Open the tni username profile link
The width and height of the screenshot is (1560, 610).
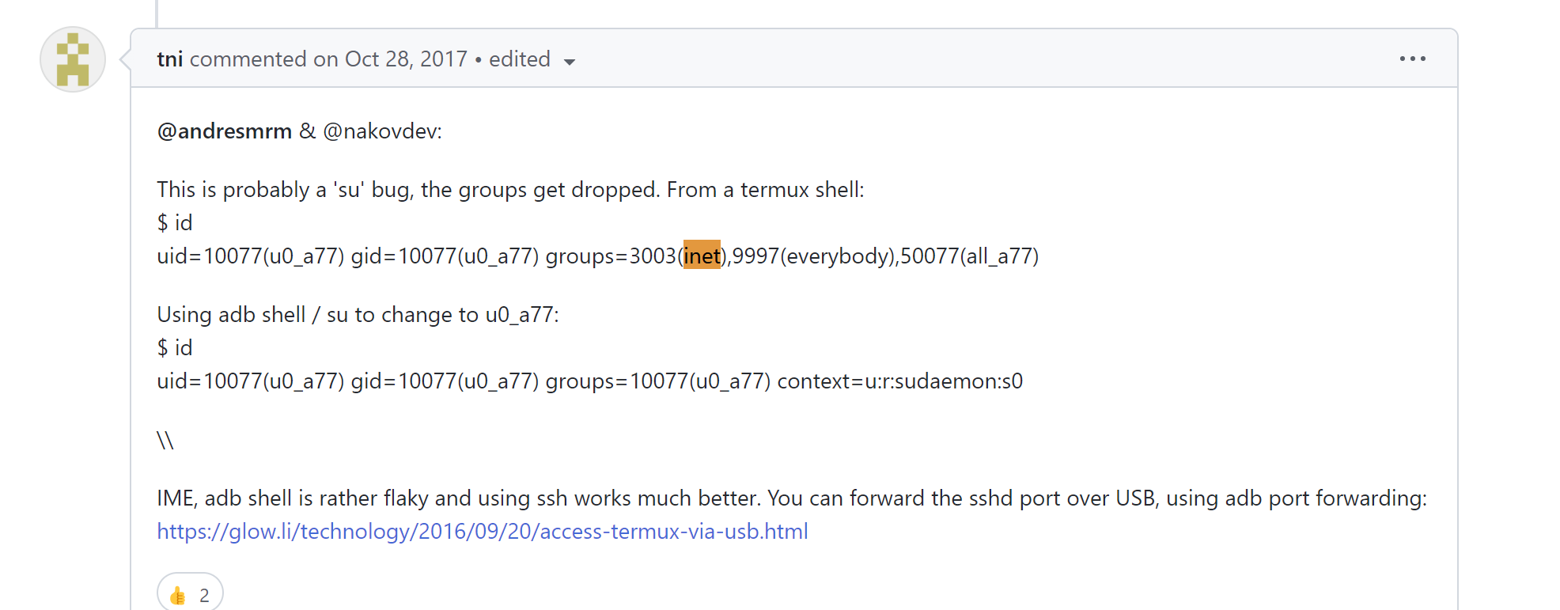[169, 59]
